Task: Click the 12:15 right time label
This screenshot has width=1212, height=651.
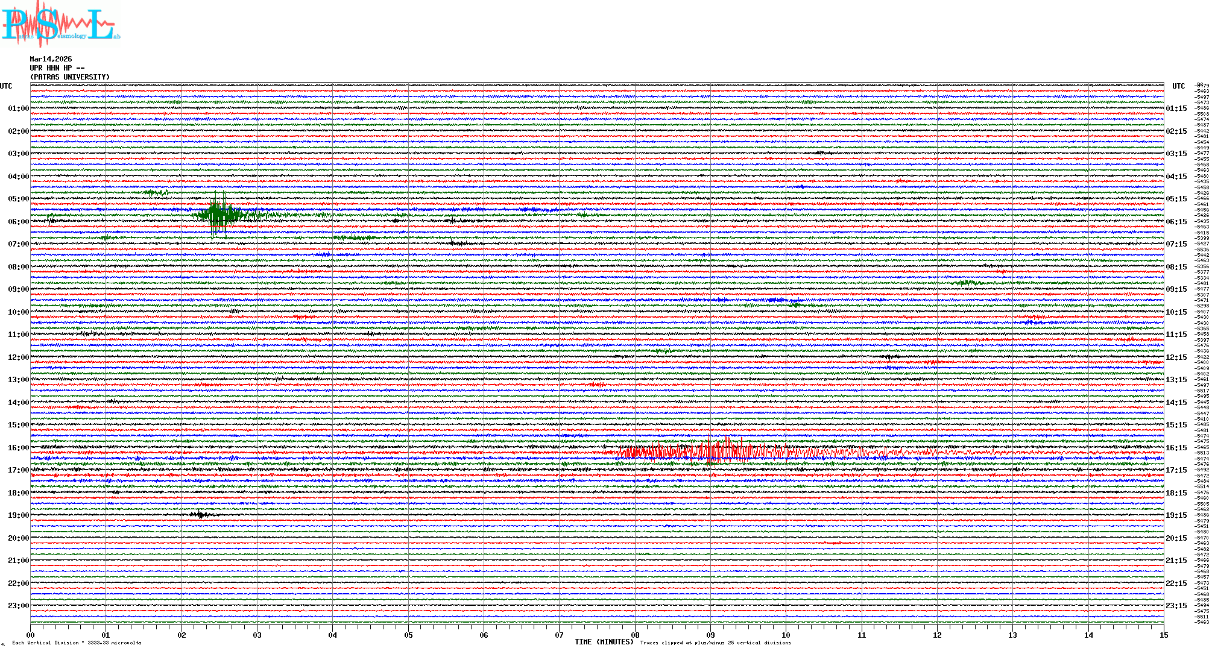Action: point(1176,357)
